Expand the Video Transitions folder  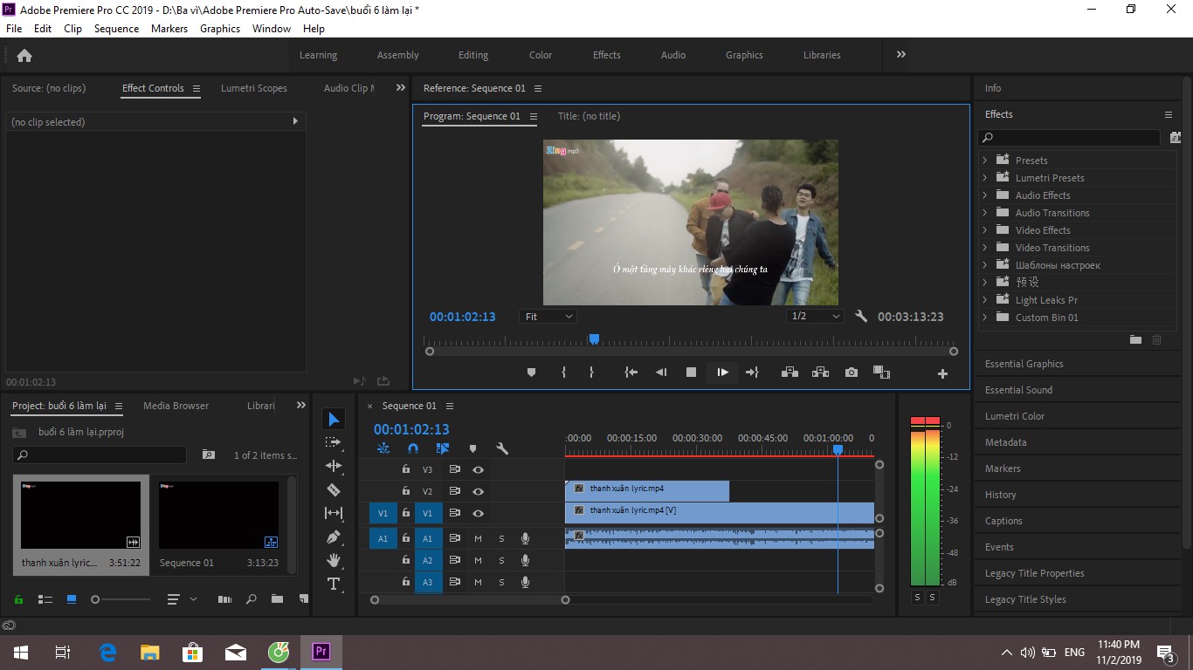point(985,248)
